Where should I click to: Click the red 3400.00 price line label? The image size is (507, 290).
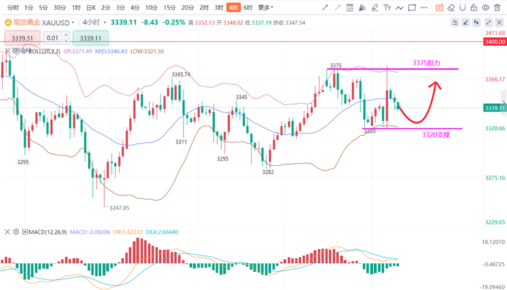click(495, 42)
